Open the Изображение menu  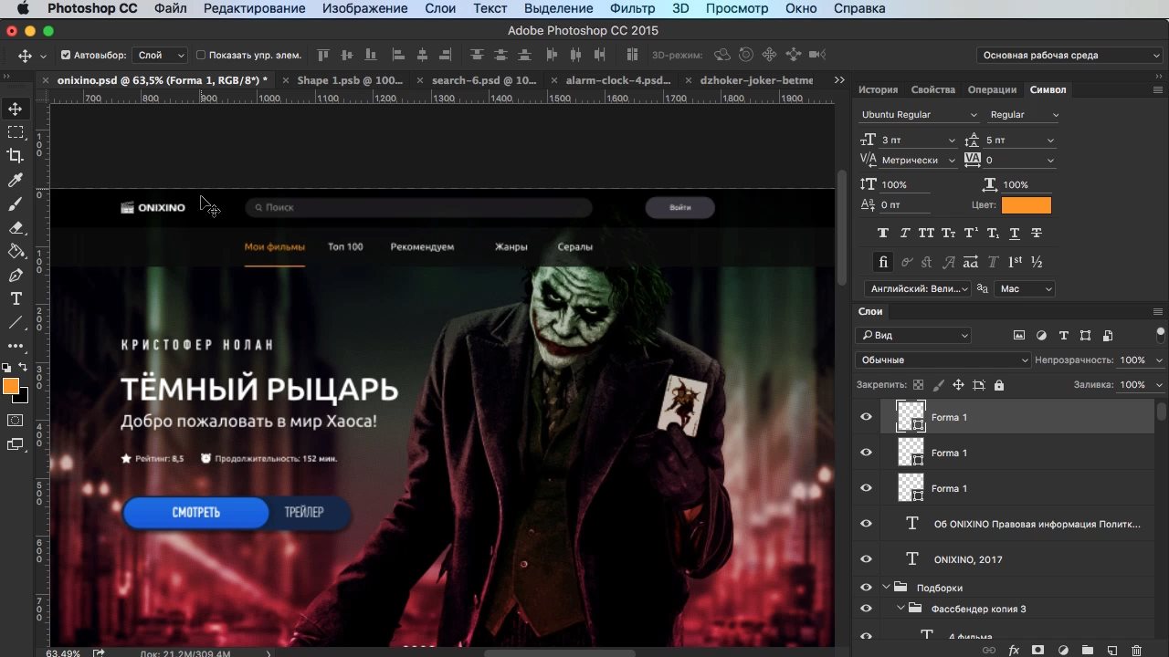coord(365,8)
